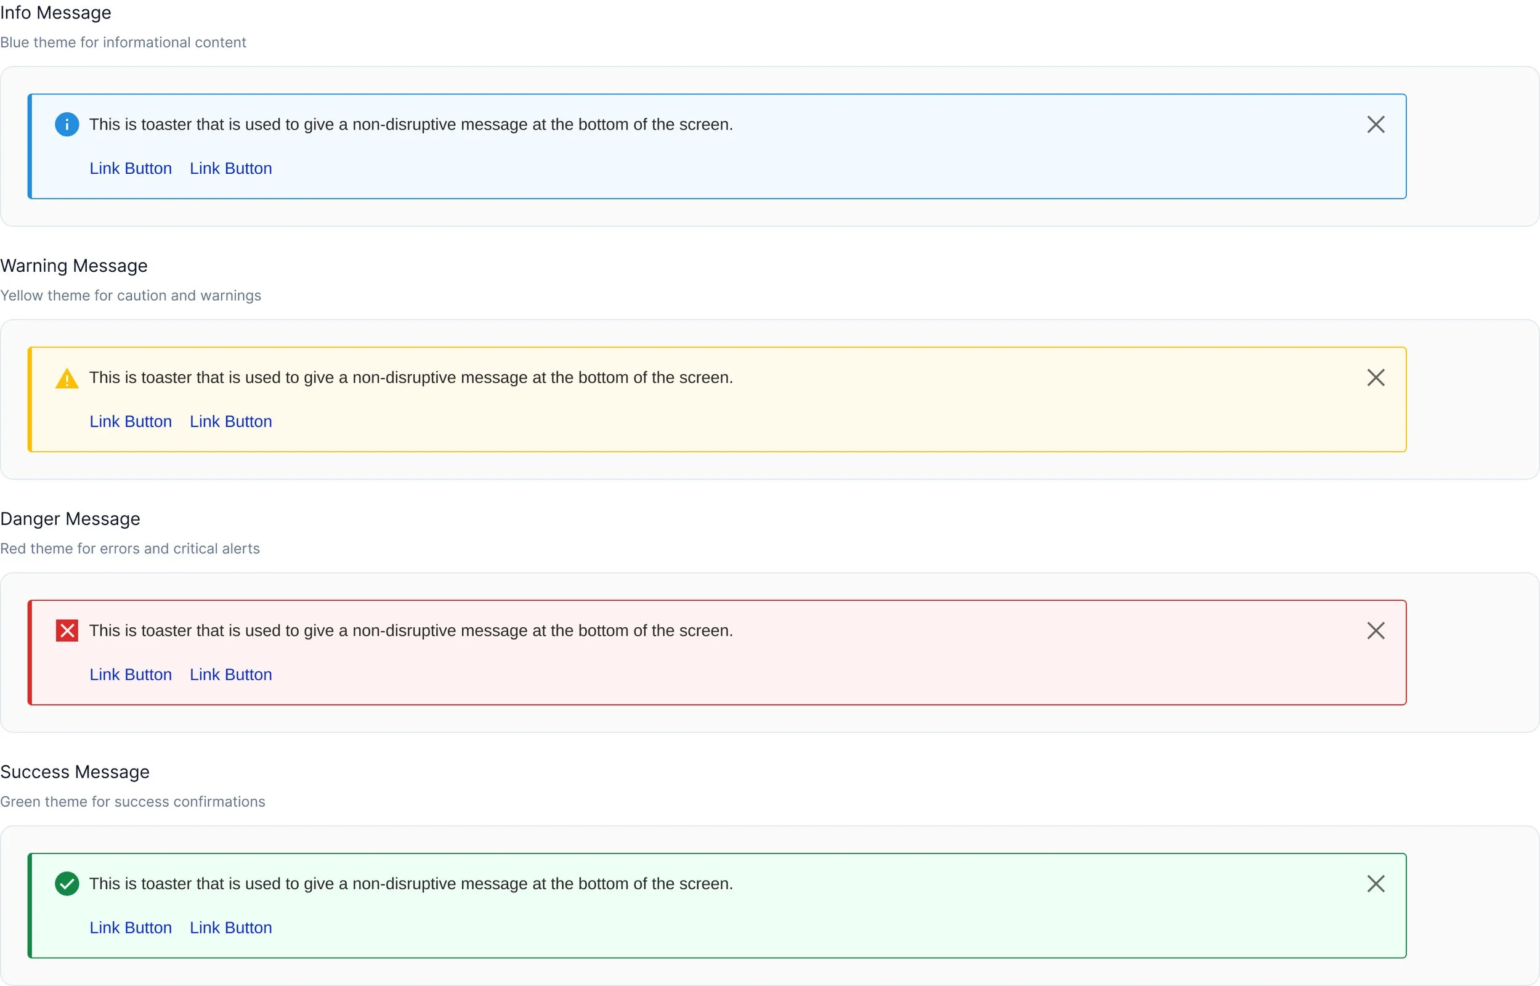Open second Link Button in warning message
Screen dimensions: 1540x986
coord(231,422)
